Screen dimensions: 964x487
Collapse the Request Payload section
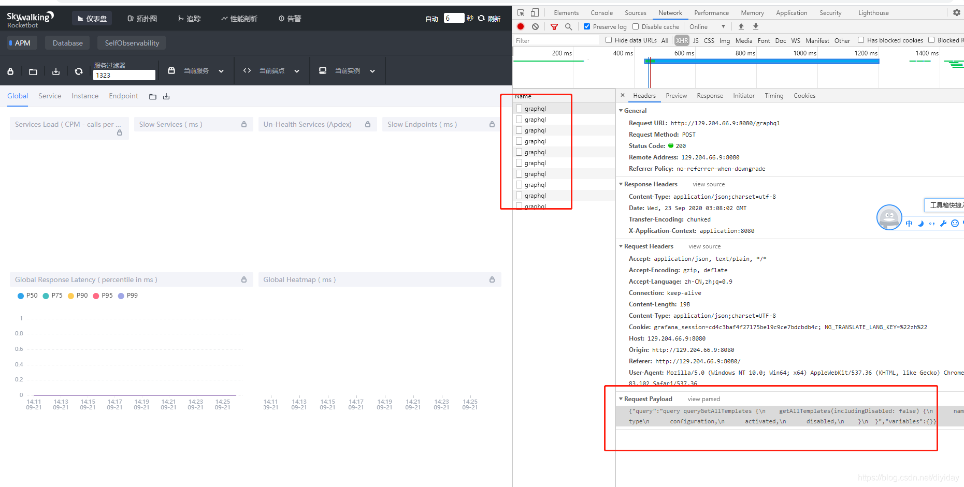[621, 399]
